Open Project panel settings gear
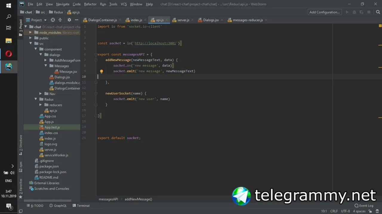The image size is (382, 214). (x=69, y=20)
